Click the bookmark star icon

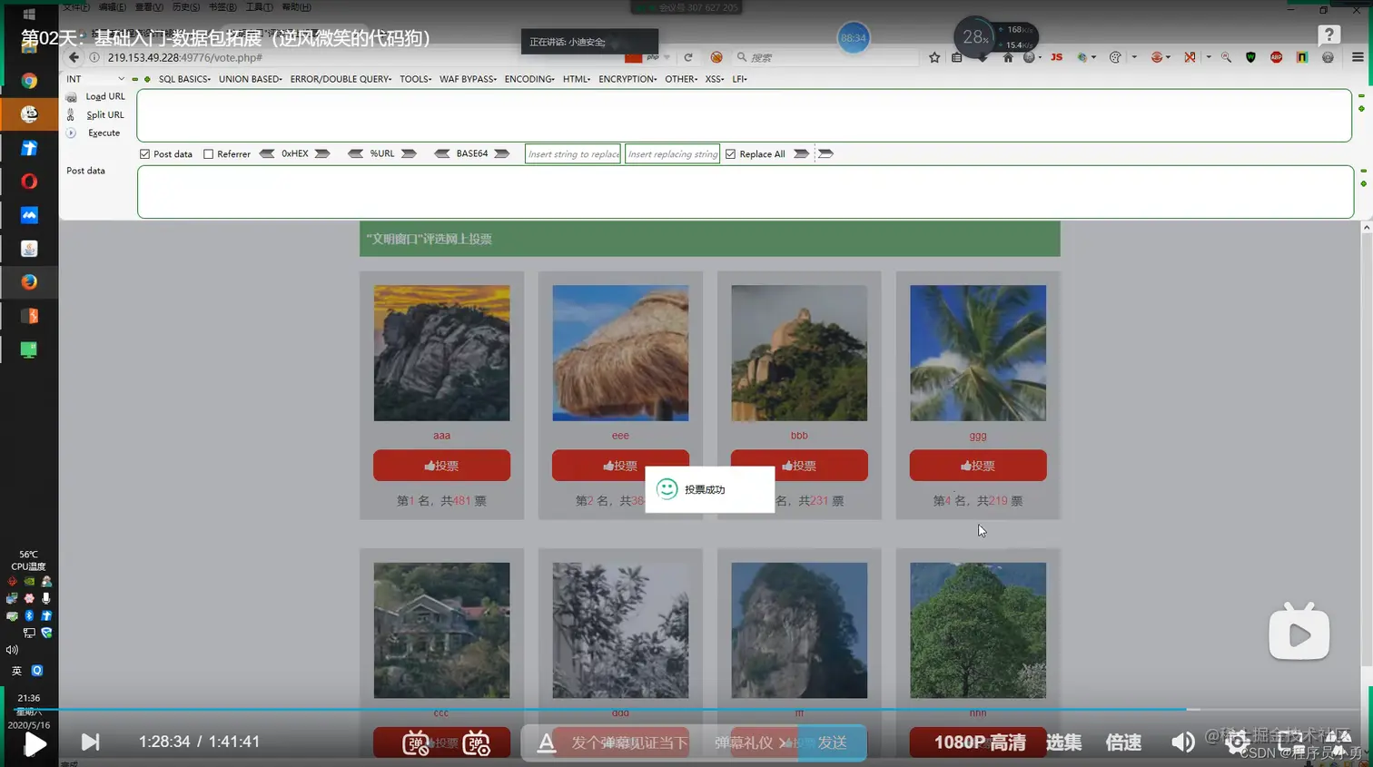[934, 57]
